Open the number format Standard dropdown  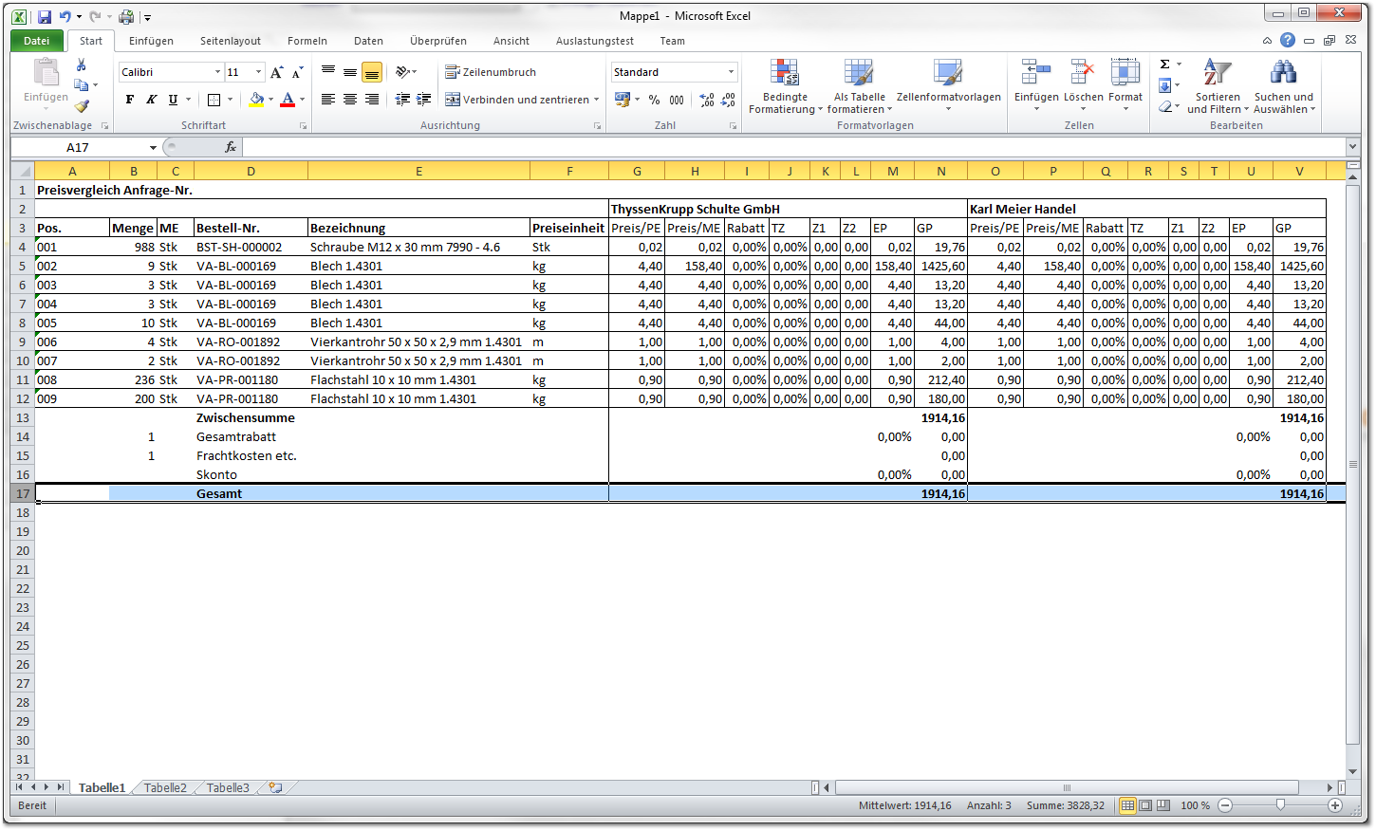click(x=731, y=72)
